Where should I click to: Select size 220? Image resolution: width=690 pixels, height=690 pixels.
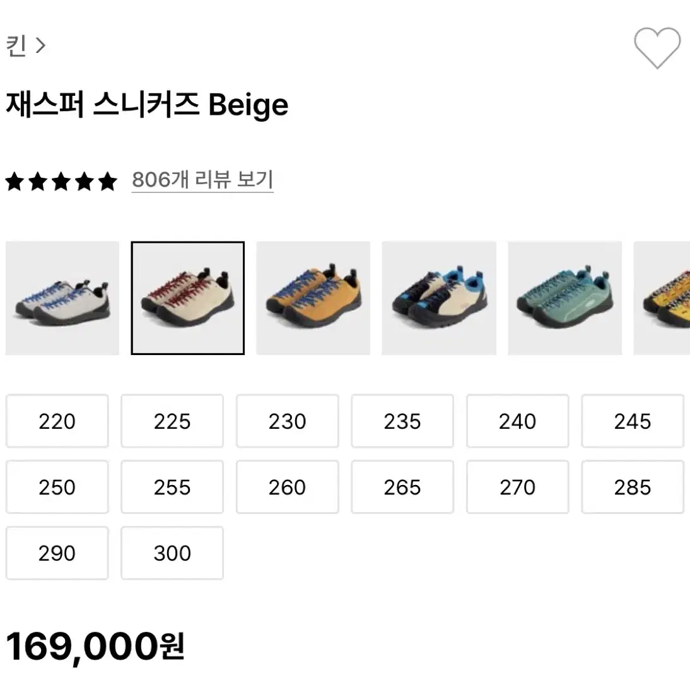click(57, 421)
